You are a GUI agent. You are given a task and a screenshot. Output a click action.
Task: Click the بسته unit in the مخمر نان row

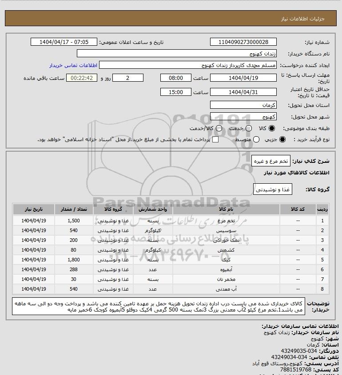[x=153, y=279]
